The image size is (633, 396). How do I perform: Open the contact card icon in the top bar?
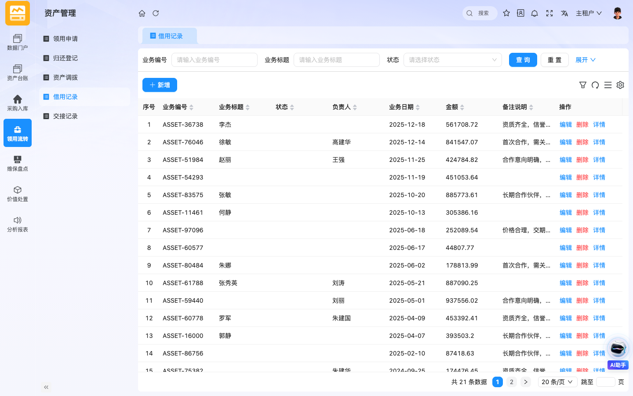coord(520,13)
